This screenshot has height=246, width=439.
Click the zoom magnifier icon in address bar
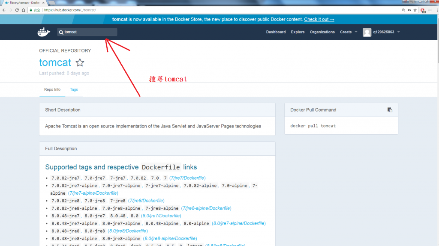(x=403, y=10)
